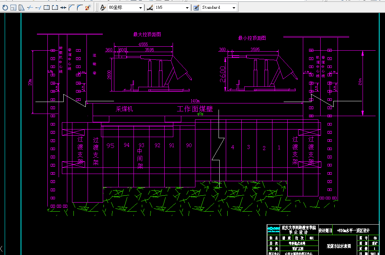Select support number 92
385x255 pixels.
click(157, 145)
